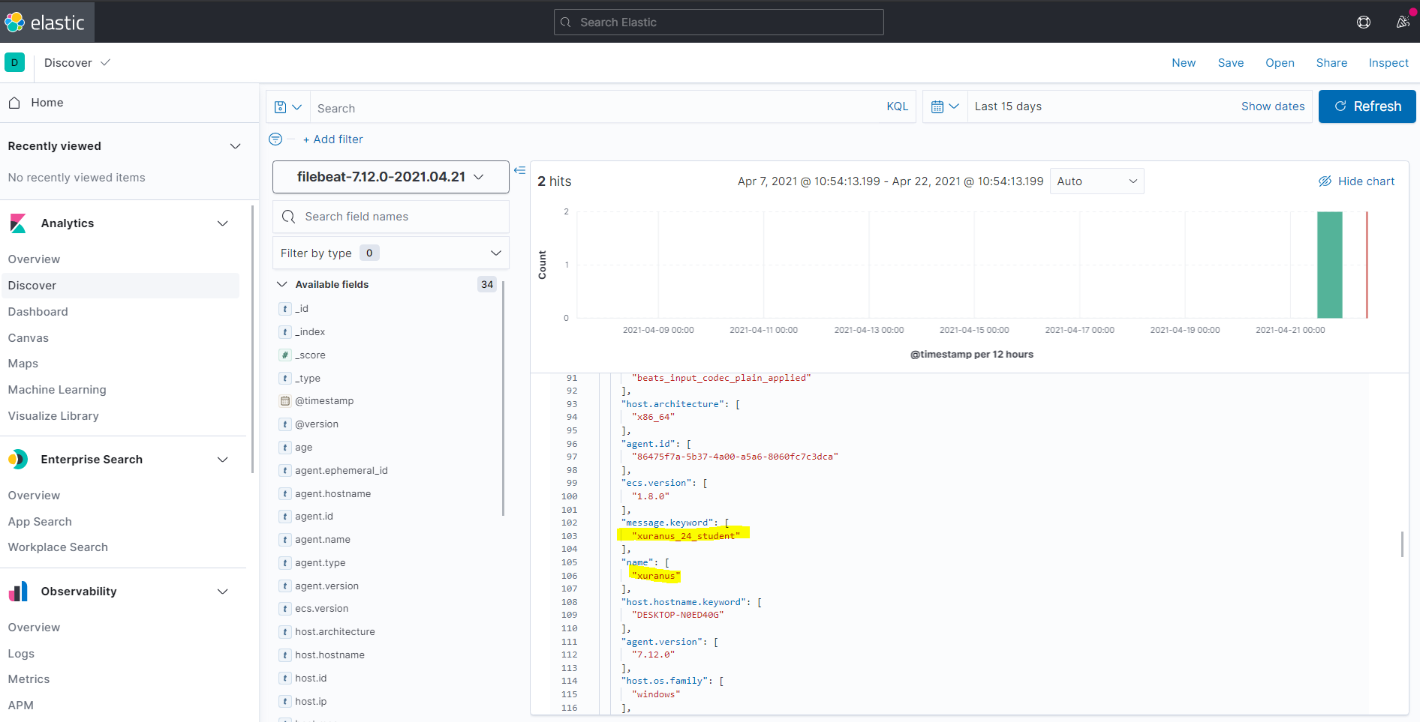This screenshot has width=1420, height=722.
Task: Open the newsfeed icon in header
Action: pos(1402,22)
